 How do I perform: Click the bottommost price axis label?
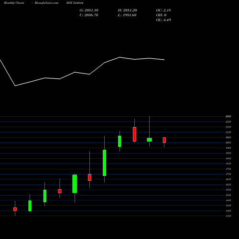[228, 216]
